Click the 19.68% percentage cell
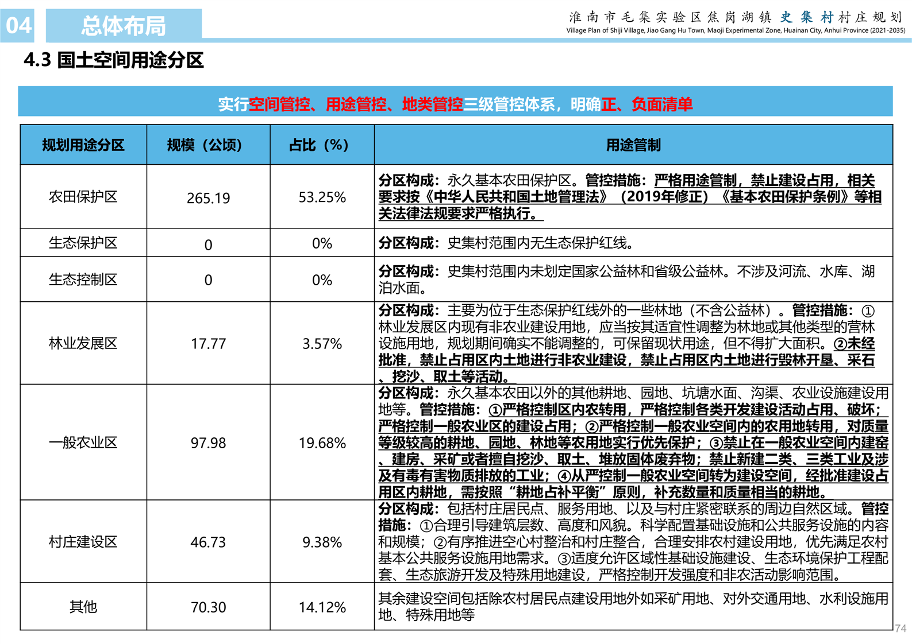Screen dimensions: 912x644 322,443
